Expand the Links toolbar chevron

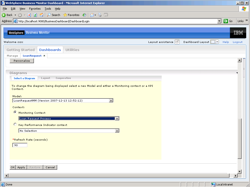247,20
